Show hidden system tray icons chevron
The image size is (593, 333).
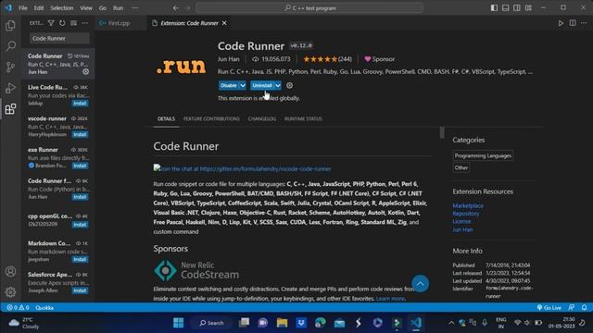click(x=451, y=323)
